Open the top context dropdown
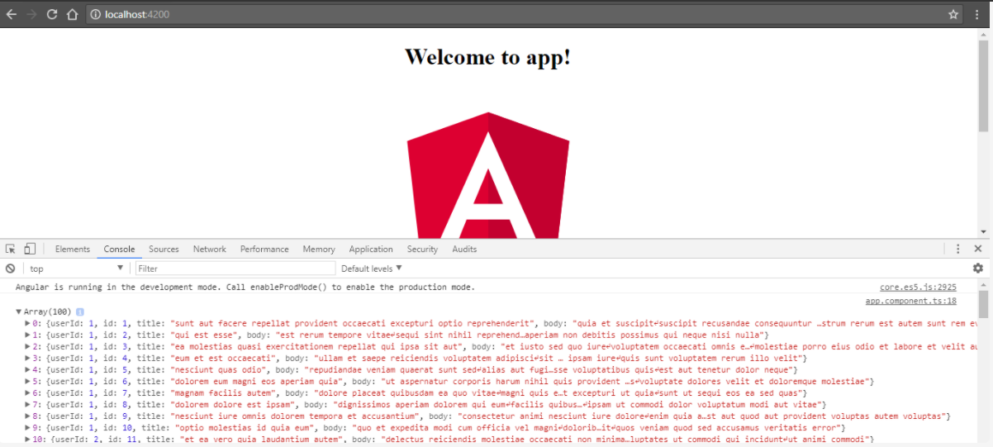The width and height of the screenshot is (993, 447). [x=76, y=269]
